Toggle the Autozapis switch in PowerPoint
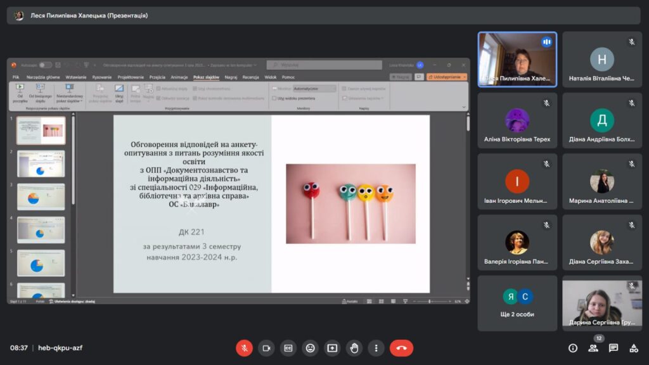649x365 pixels. pyautogui.click(x=46, y=65)
